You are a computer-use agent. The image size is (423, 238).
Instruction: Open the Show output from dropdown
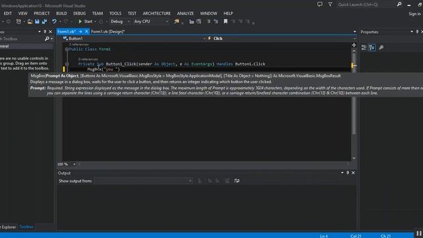click(x=143, y=180)
